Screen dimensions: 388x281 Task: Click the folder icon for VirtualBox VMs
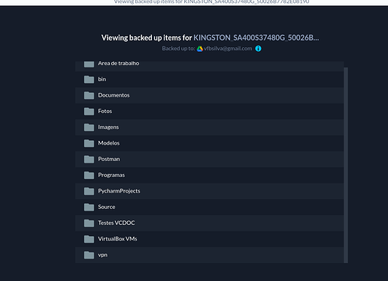(x=89, y=239)
